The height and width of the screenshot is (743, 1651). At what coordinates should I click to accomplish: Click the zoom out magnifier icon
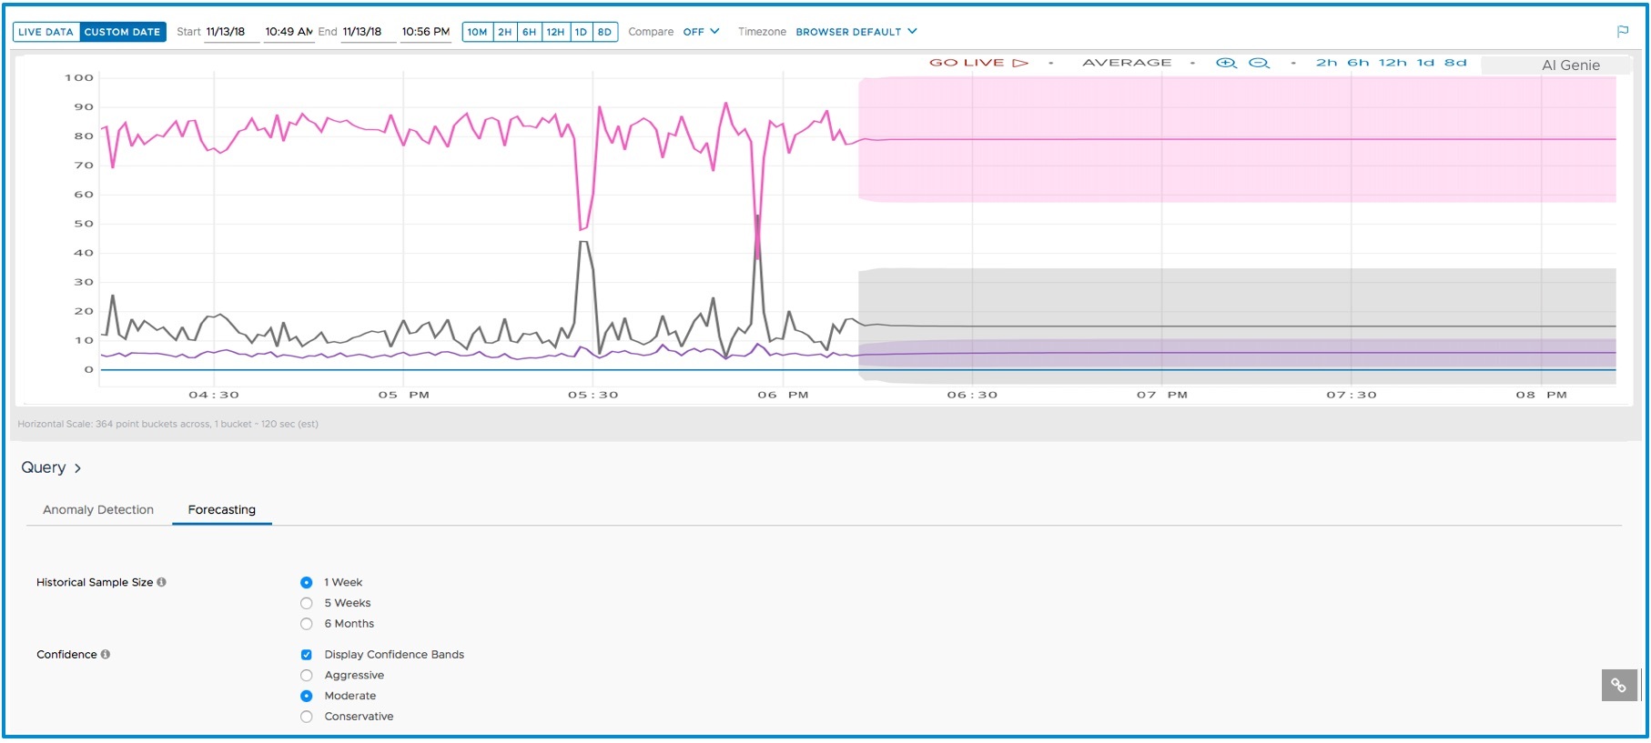1259,63
